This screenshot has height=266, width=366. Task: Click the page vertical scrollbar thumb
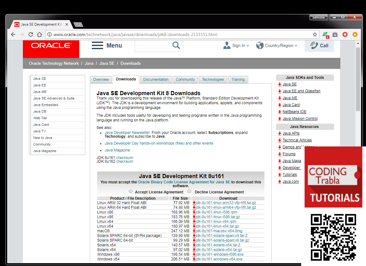click(x=358, y=79)
